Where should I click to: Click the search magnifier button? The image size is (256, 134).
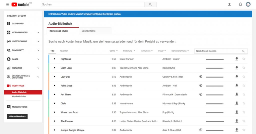coord(150,4)
